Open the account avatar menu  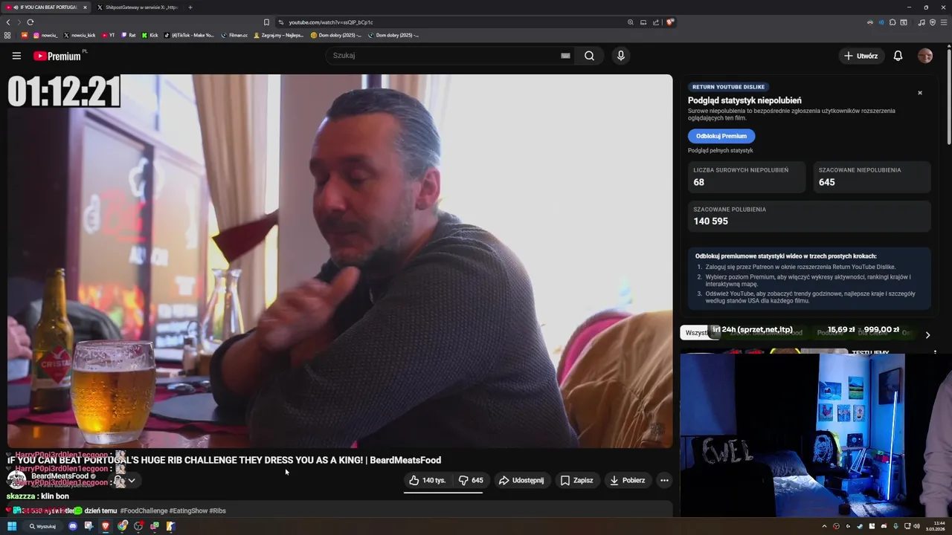click(x=925, y=56)
